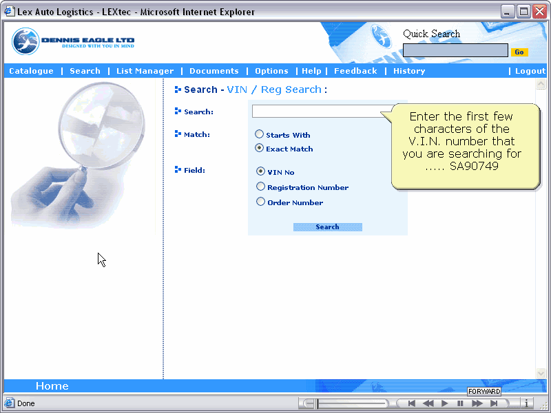Click the 'Match:' label text
This screenshot has width=551, height=413.
pos(197,134)
